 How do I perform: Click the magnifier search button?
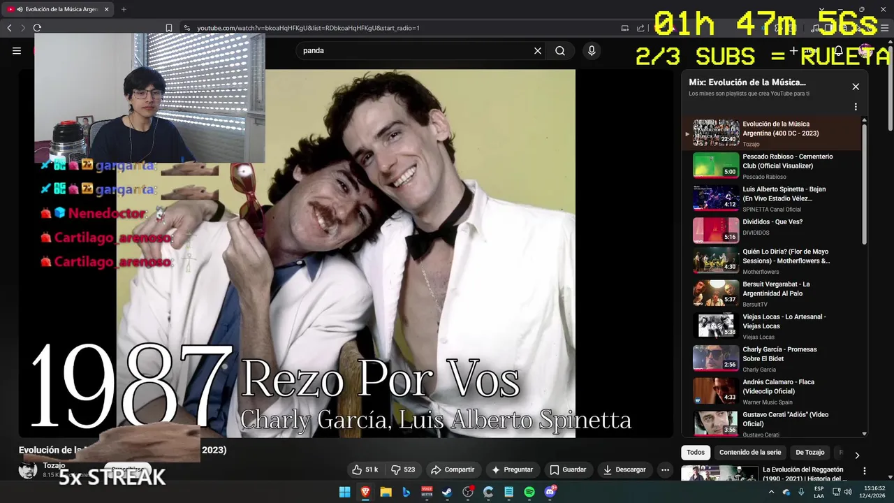point(560,50)
